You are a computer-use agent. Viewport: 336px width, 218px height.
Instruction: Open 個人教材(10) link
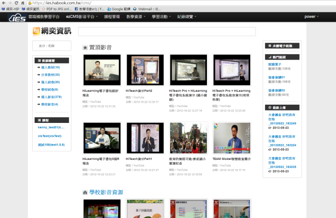[50, 67]
